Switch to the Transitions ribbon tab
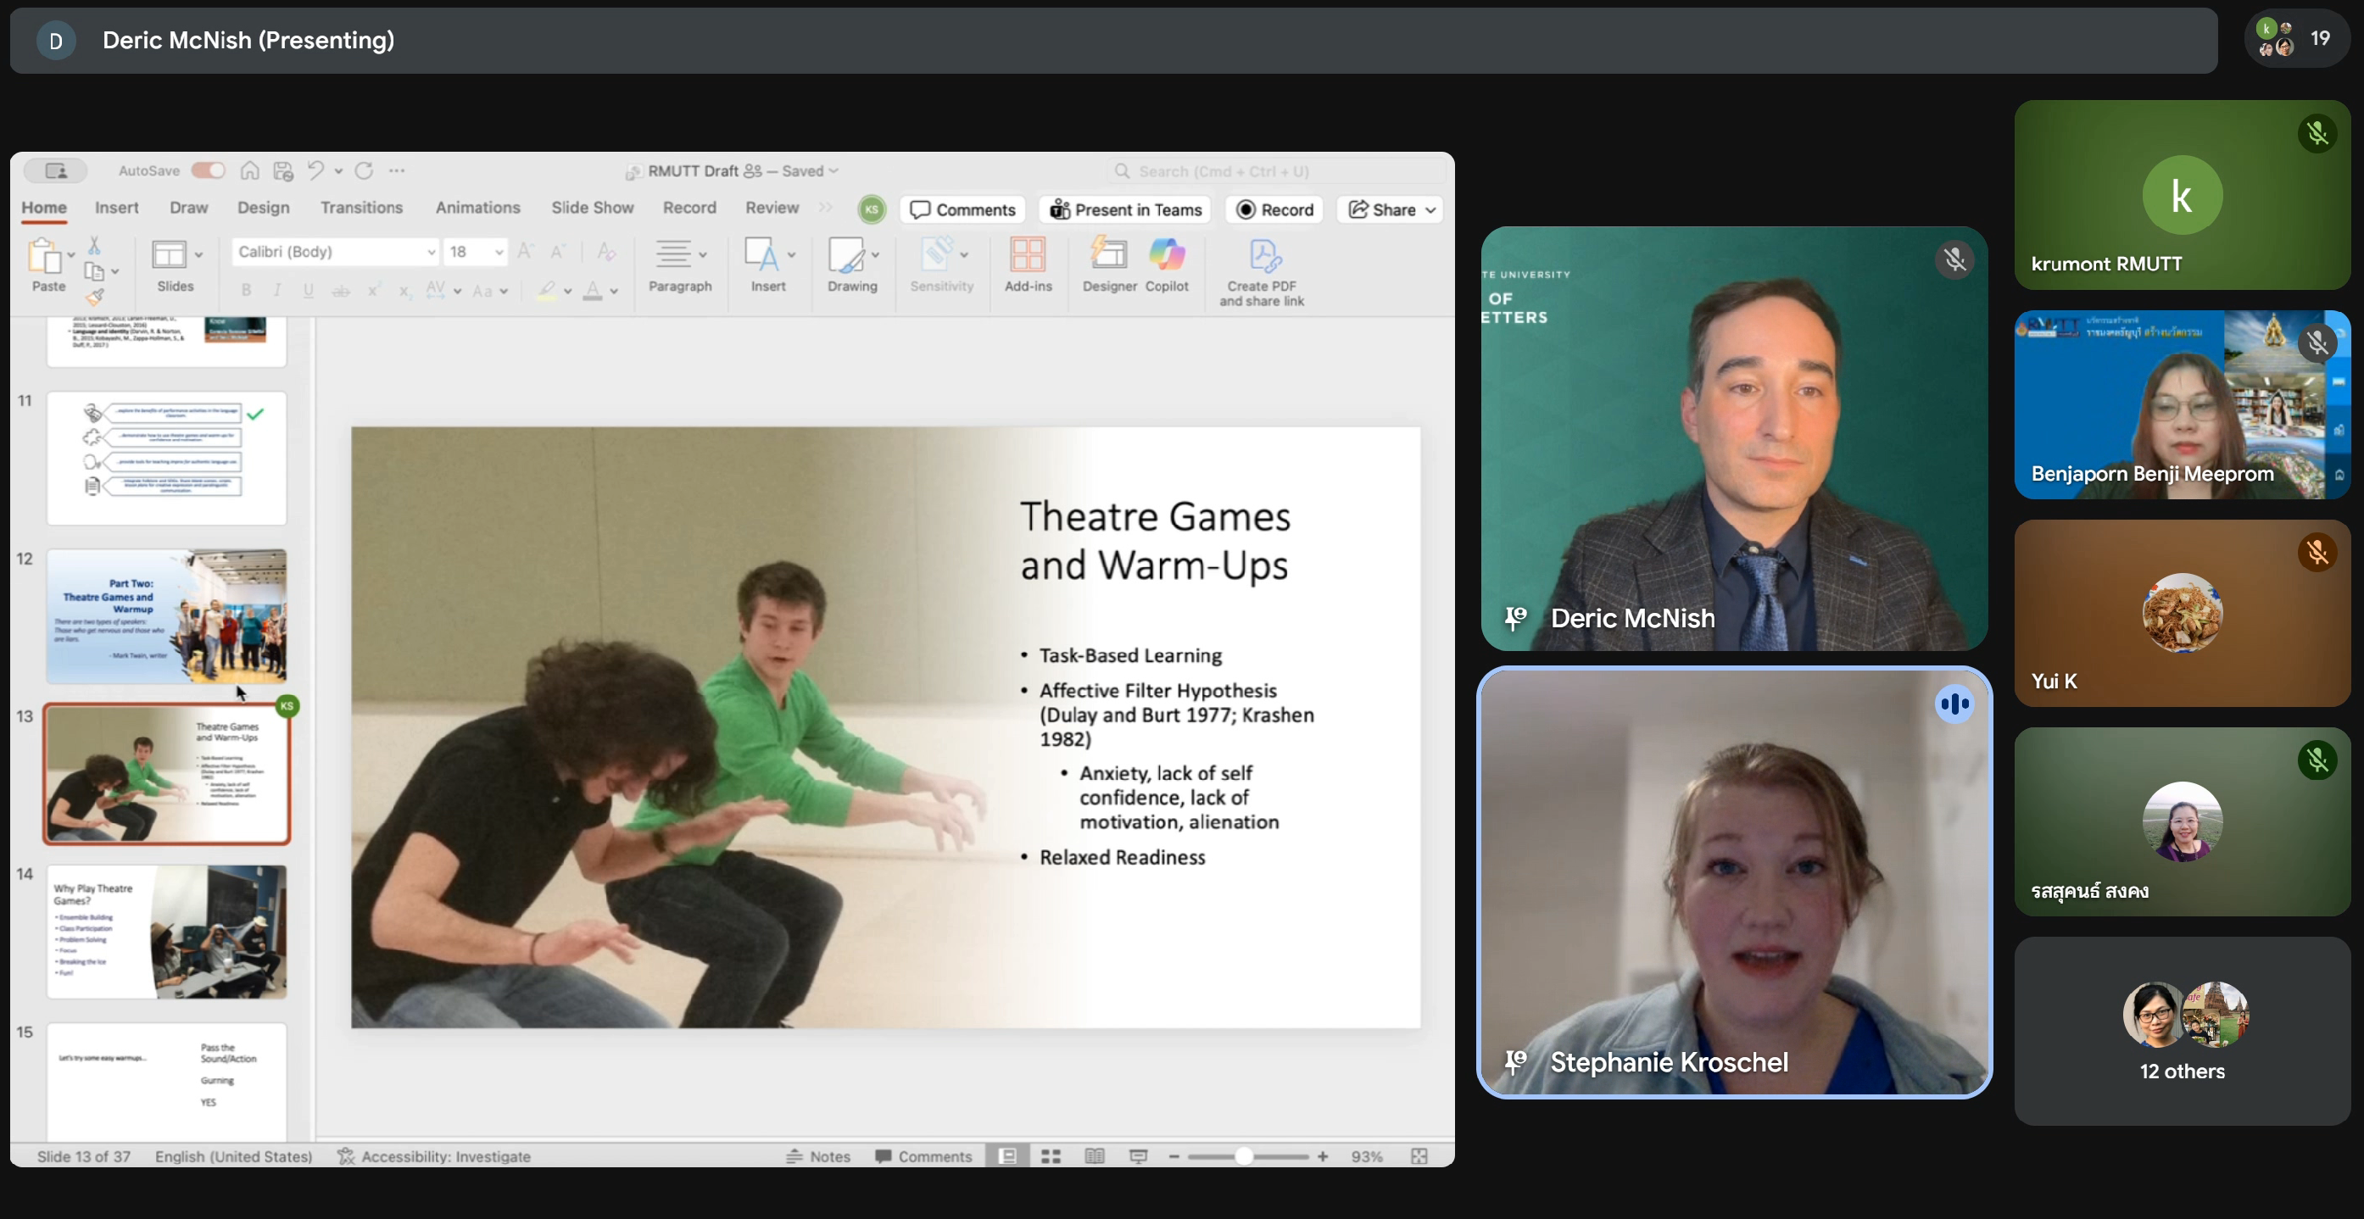Viewport: 2364px width, 1219px height. pyautogui.click(x=360, y=209)
